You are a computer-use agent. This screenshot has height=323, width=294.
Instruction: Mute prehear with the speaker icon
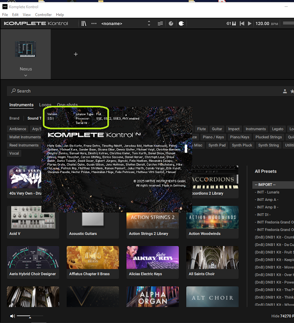point(12,316)
